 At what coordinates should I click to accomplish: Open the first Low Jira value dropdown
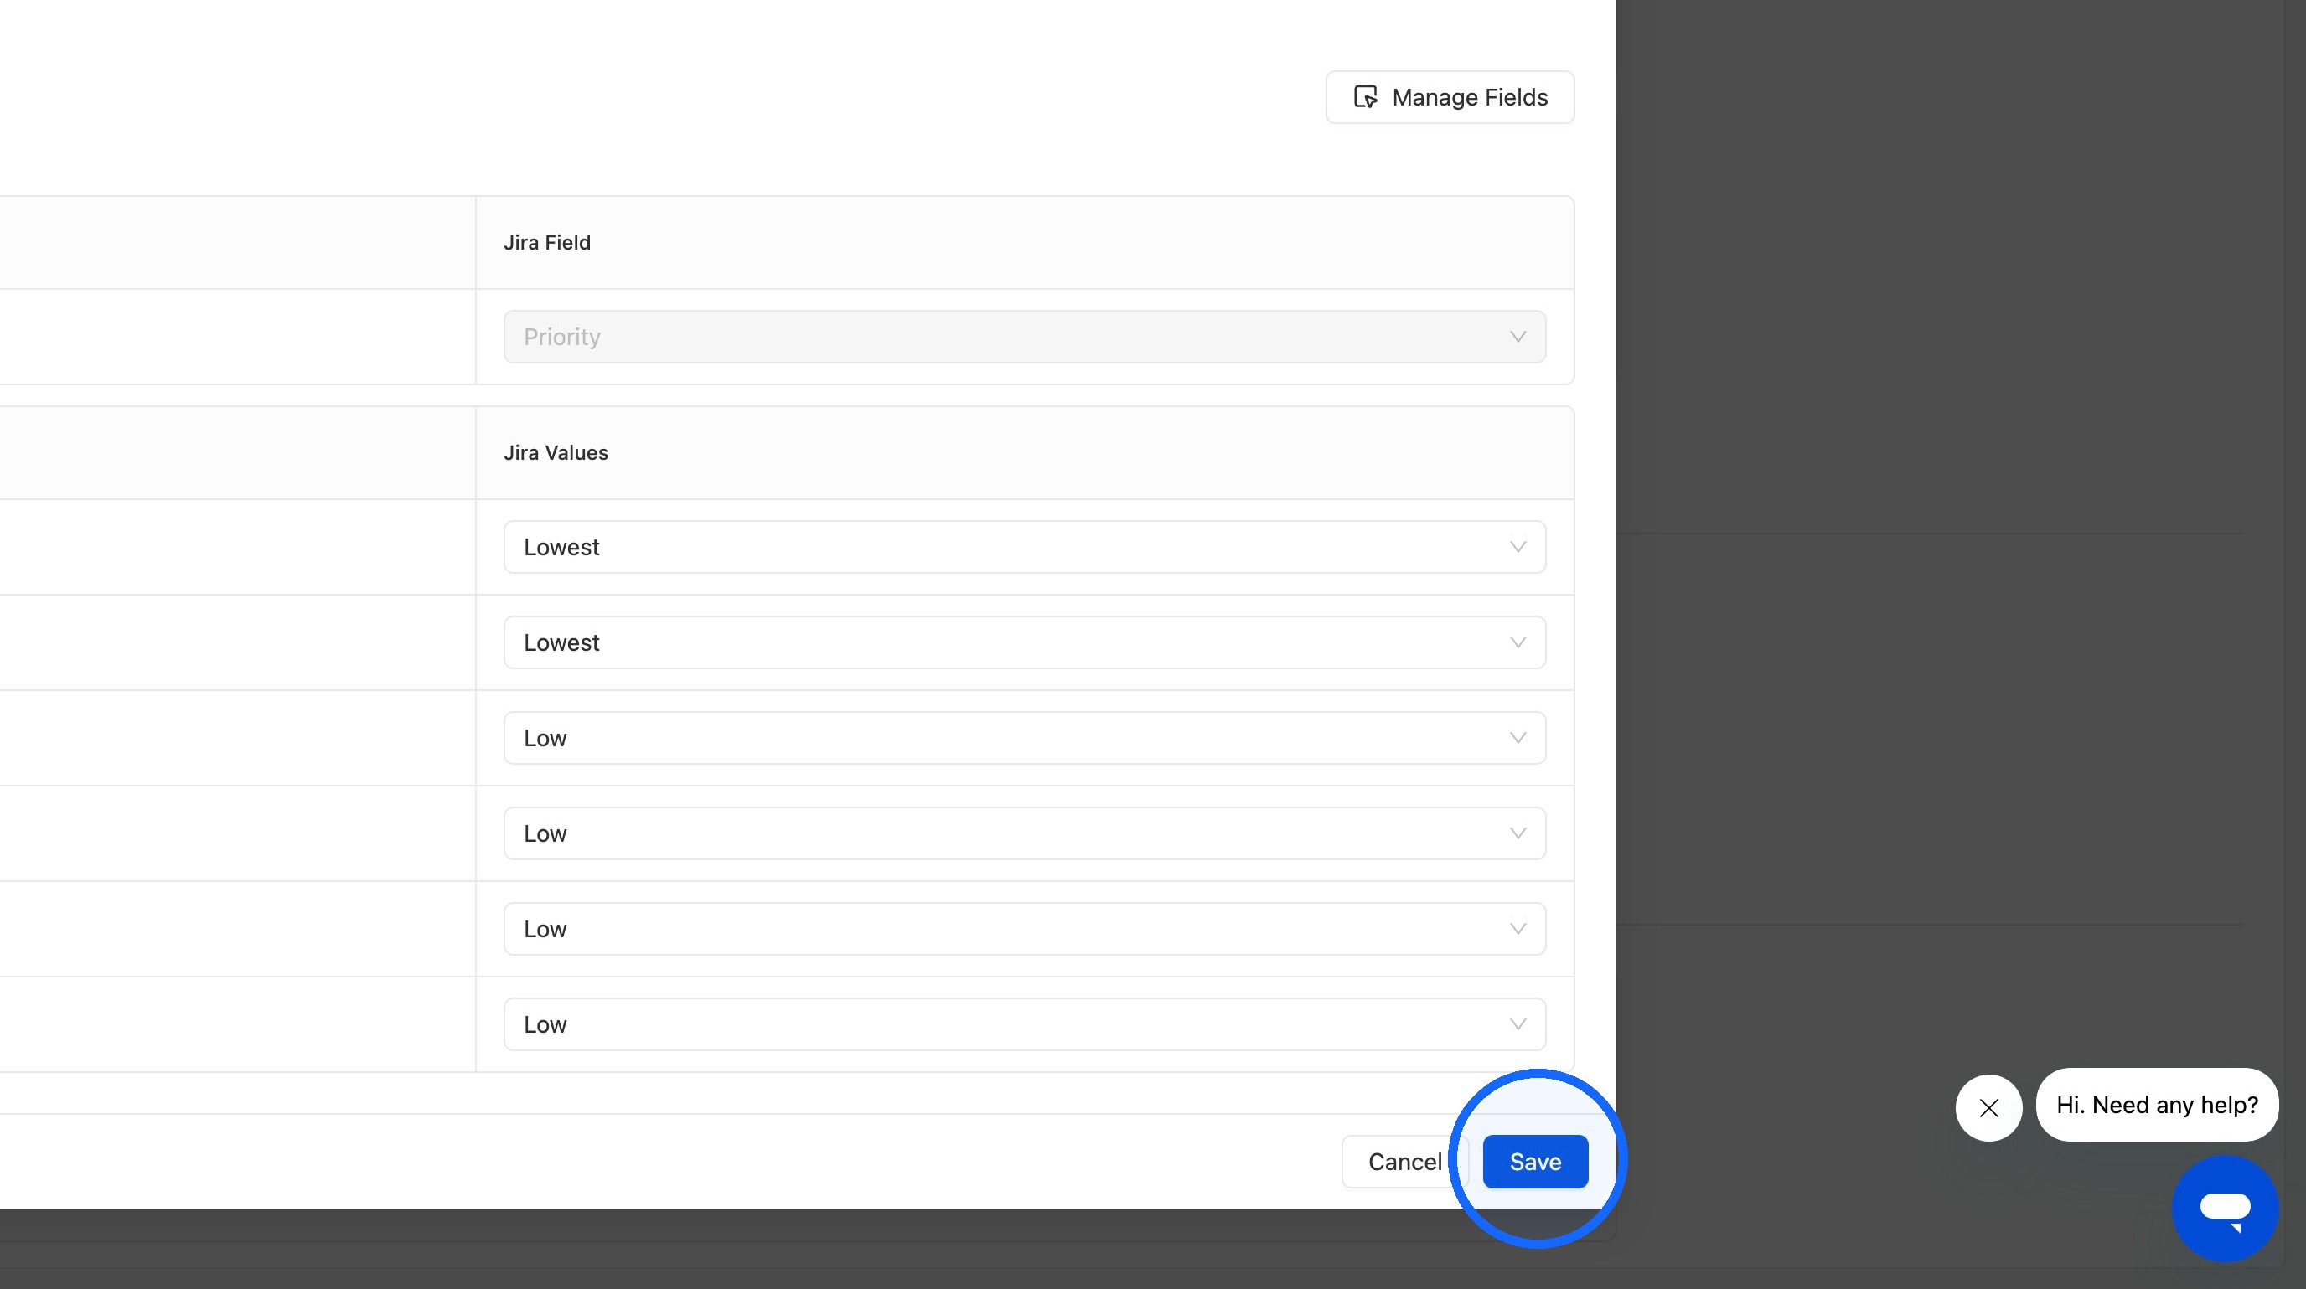(1024, 738)
